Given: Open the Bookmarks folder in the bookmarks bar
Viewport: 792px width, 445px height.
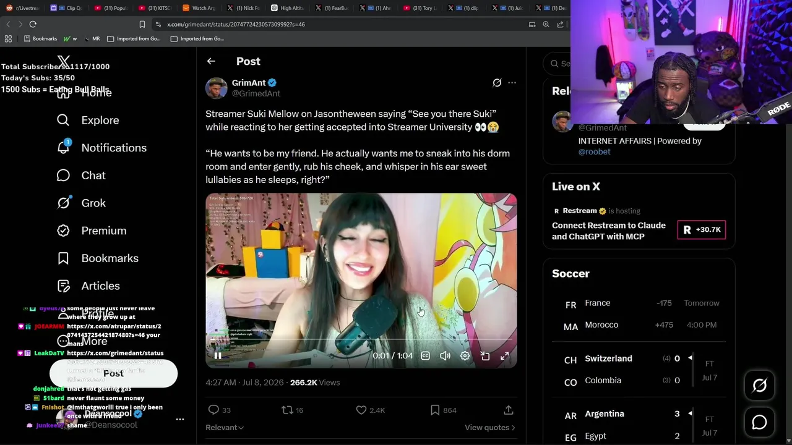Looking at the screenshot, I should [40, 38].
